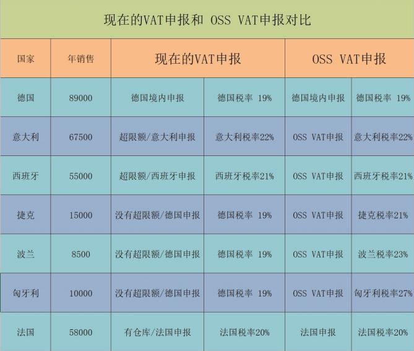Click 没有超限额/德国申报 in 波兰 row
The image size is (414, 351).
tap(158, 254)
